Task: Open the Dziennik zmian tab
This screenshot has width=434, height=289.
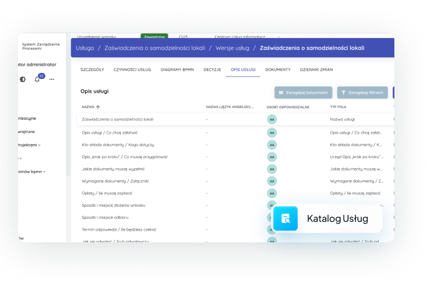Action: pyautogui.click(x=315, y=69)
